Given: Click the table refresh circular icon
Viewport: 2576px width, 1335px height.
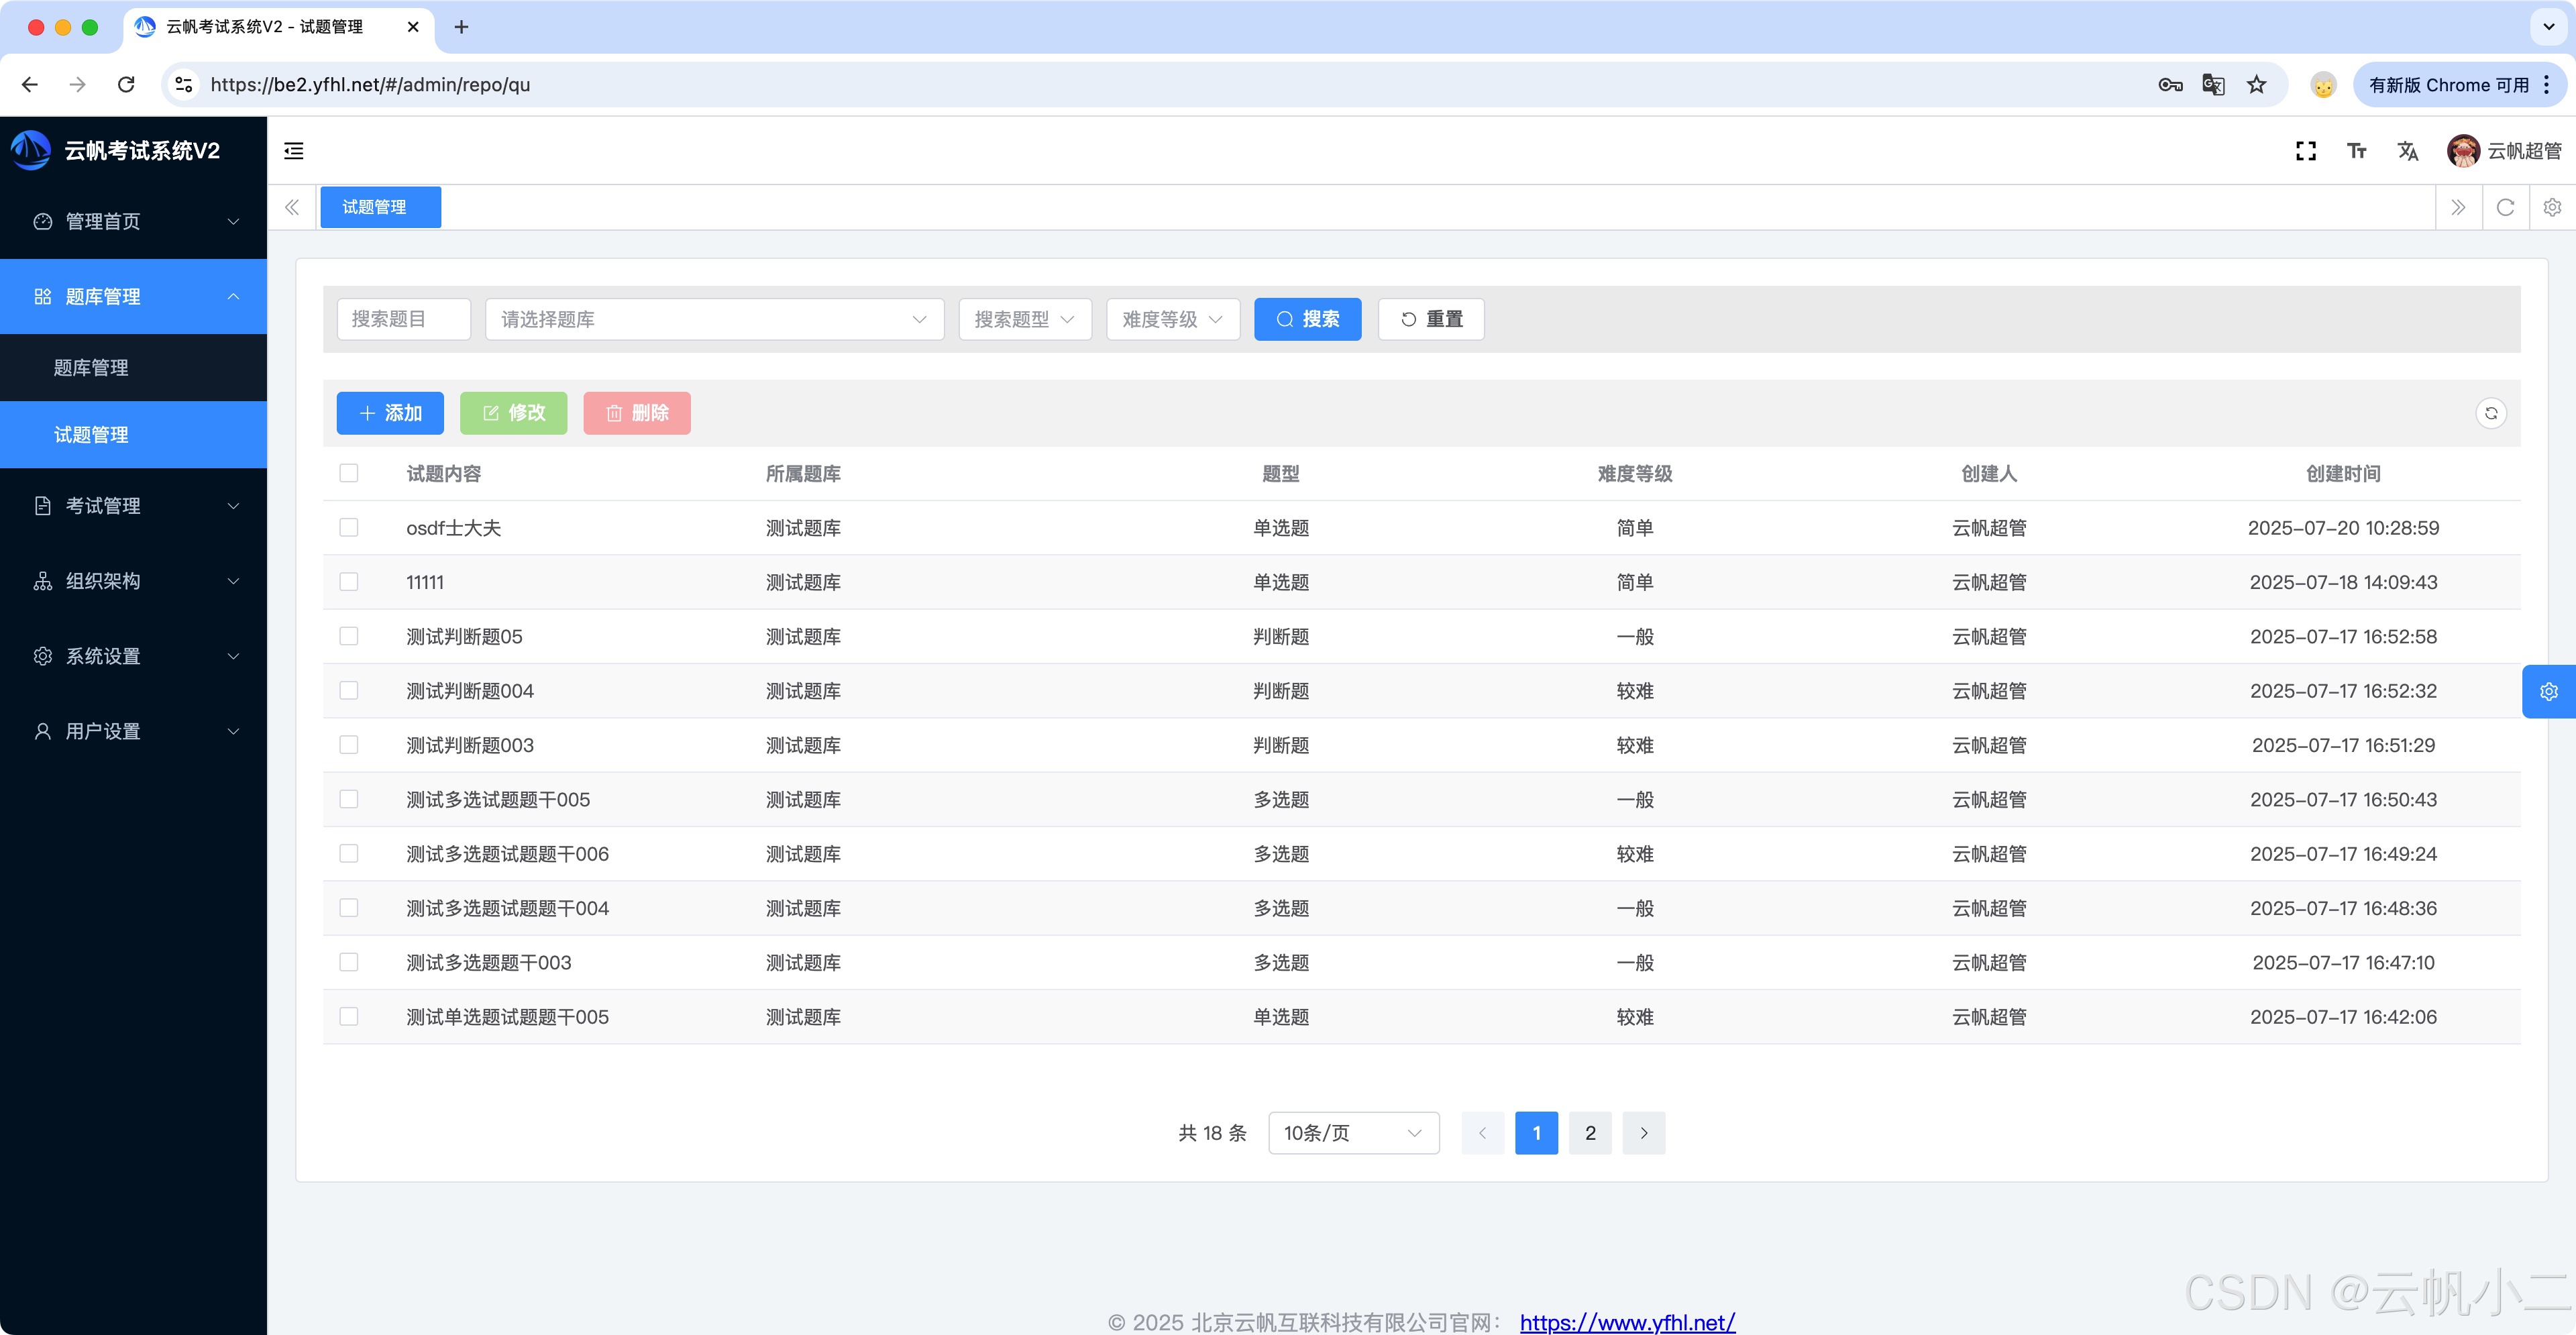Looking at the screenshot, I should (2491, 413).
